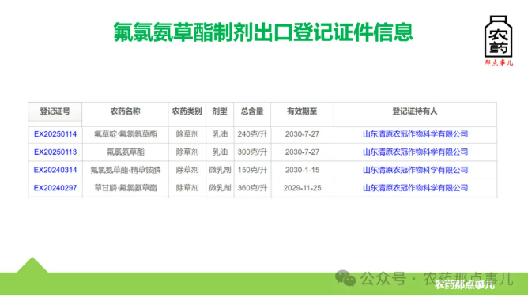This screenshot has height=297, width=528.
Task: Open 山东清原农冠 holder link in EX20240297 row
Action: (x=415, y=188)
